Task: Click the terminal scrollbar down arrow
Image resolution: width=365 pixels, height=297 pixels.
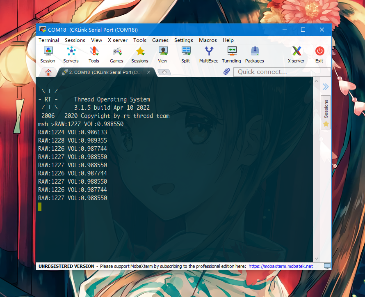Action: (316, 258)
